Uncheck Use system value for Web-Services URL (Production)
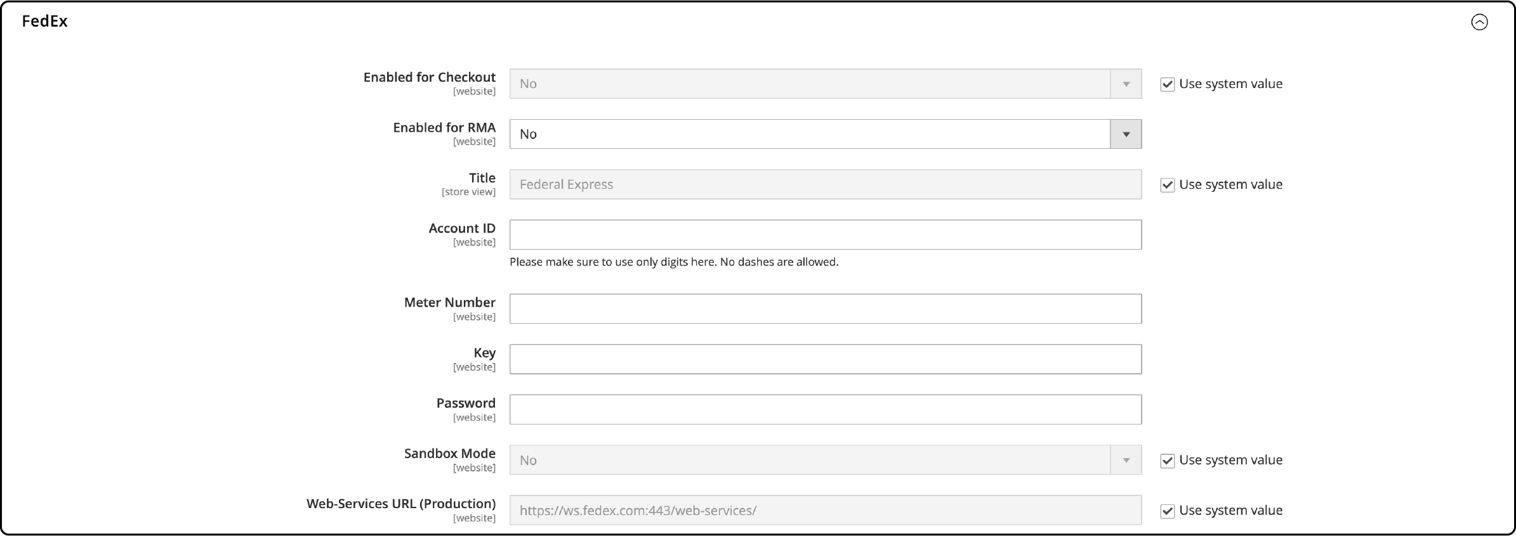Viewport: 1516px width, 536px height. (x=1167, y=511)
